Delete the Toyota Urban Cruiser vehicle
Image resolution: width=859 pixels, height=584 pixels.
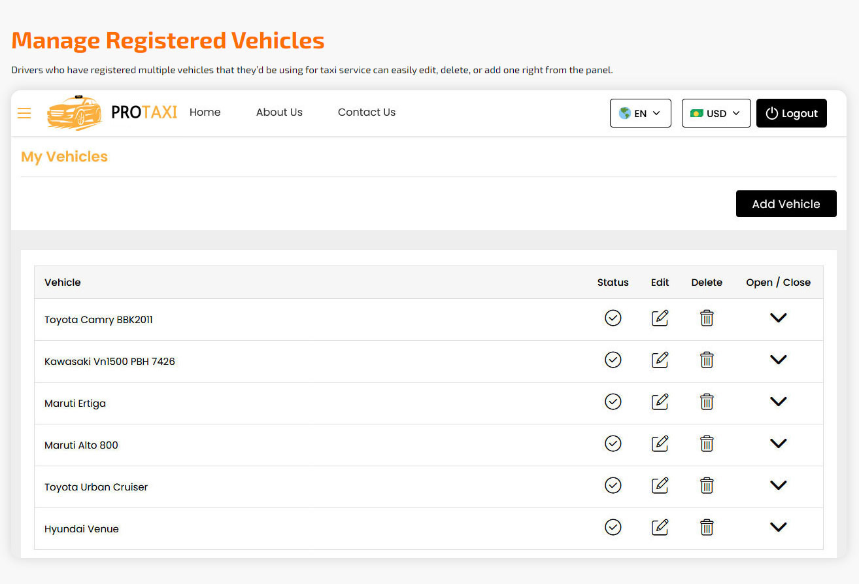707,485
